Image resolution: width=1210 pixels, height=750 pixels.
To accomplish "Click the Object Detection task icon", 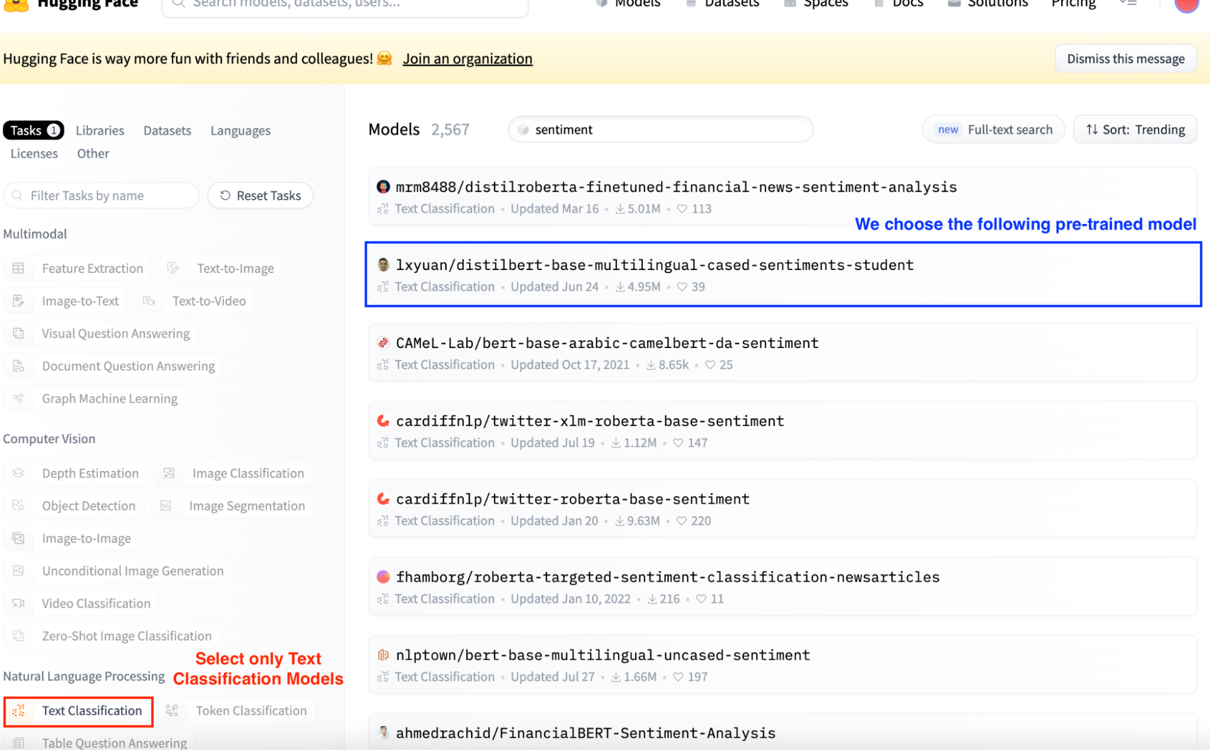I will tap(19, 505).
